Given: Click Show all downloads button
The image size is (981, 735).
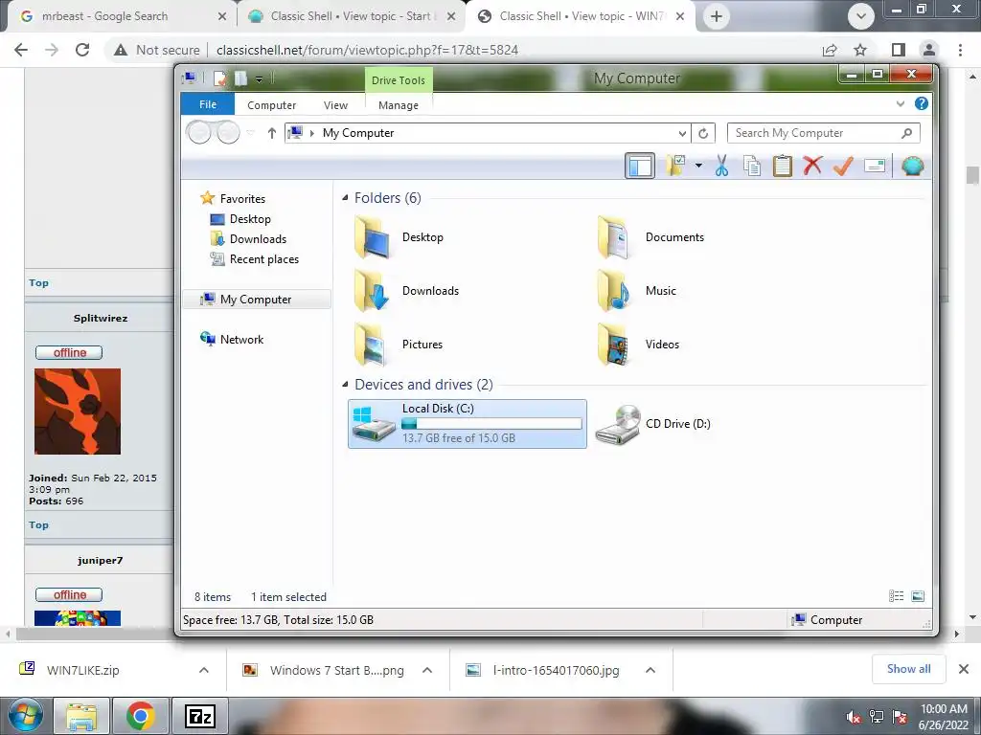Looking at the screenshot, I should pos(908,669).
